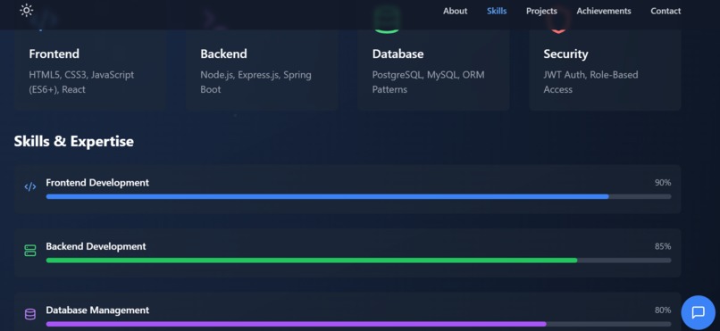
Task: Click the 'JWT Auth, Role-Based Access' text
Action: click(590, 82)
